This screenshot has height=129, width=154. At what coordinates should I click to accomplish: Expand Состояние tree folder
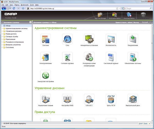click(2, 47)
